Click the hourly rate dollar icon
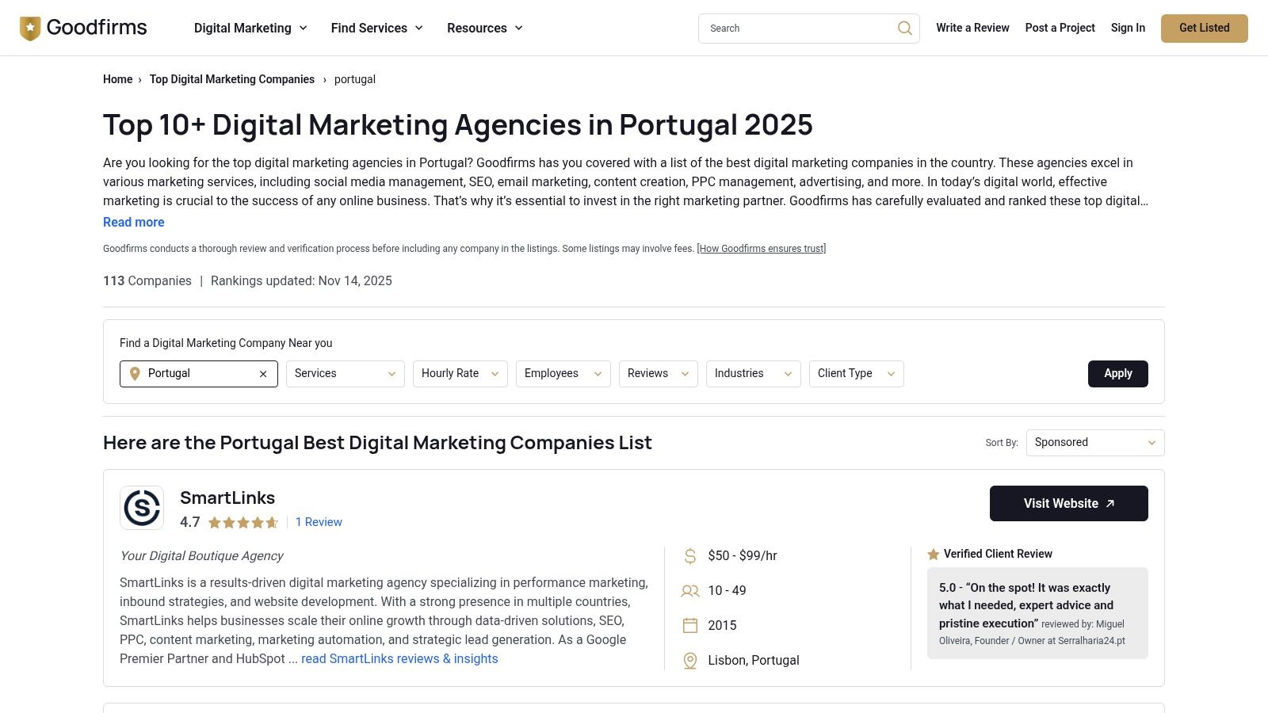1268x713 pixels. click(689, 555)
